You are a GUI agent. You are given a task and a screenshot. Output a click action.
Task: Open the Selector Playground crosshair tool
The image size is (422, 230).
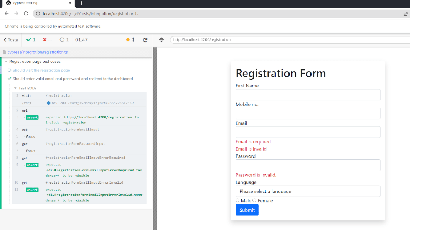(x=162, y=39)
